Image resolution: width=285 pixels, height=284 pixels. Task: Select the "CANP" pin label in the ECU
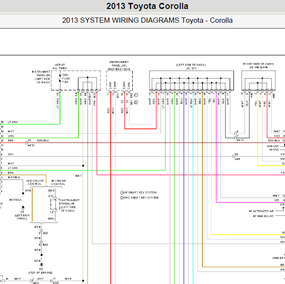tap(110, 85)
